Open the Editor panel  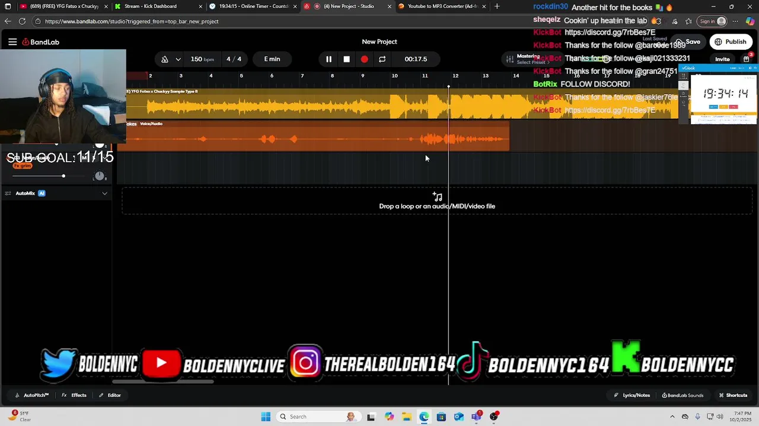click(110, 395)
